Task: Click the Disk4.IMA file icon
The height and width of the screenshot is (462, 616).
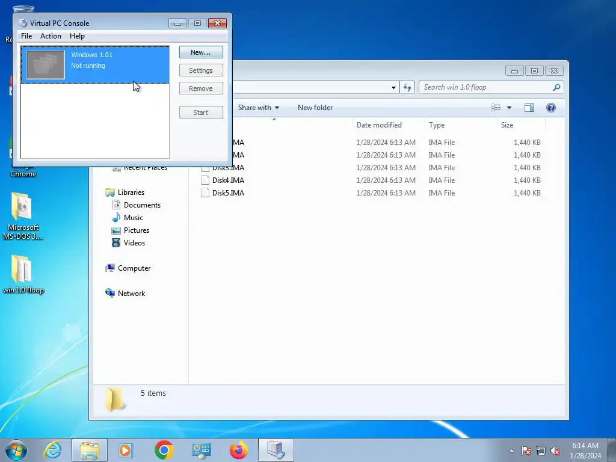Action: click(205, 180)
